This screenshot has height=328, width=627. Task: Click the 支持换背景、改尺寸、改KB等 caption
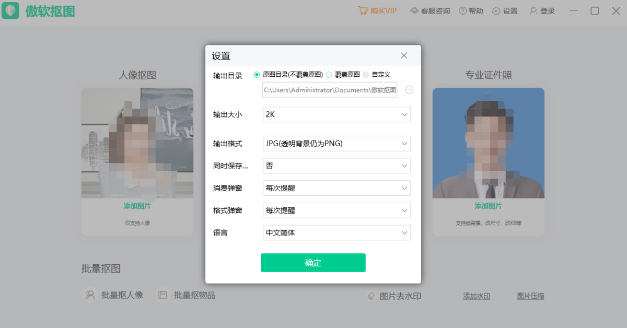click(x=489, y=223)
